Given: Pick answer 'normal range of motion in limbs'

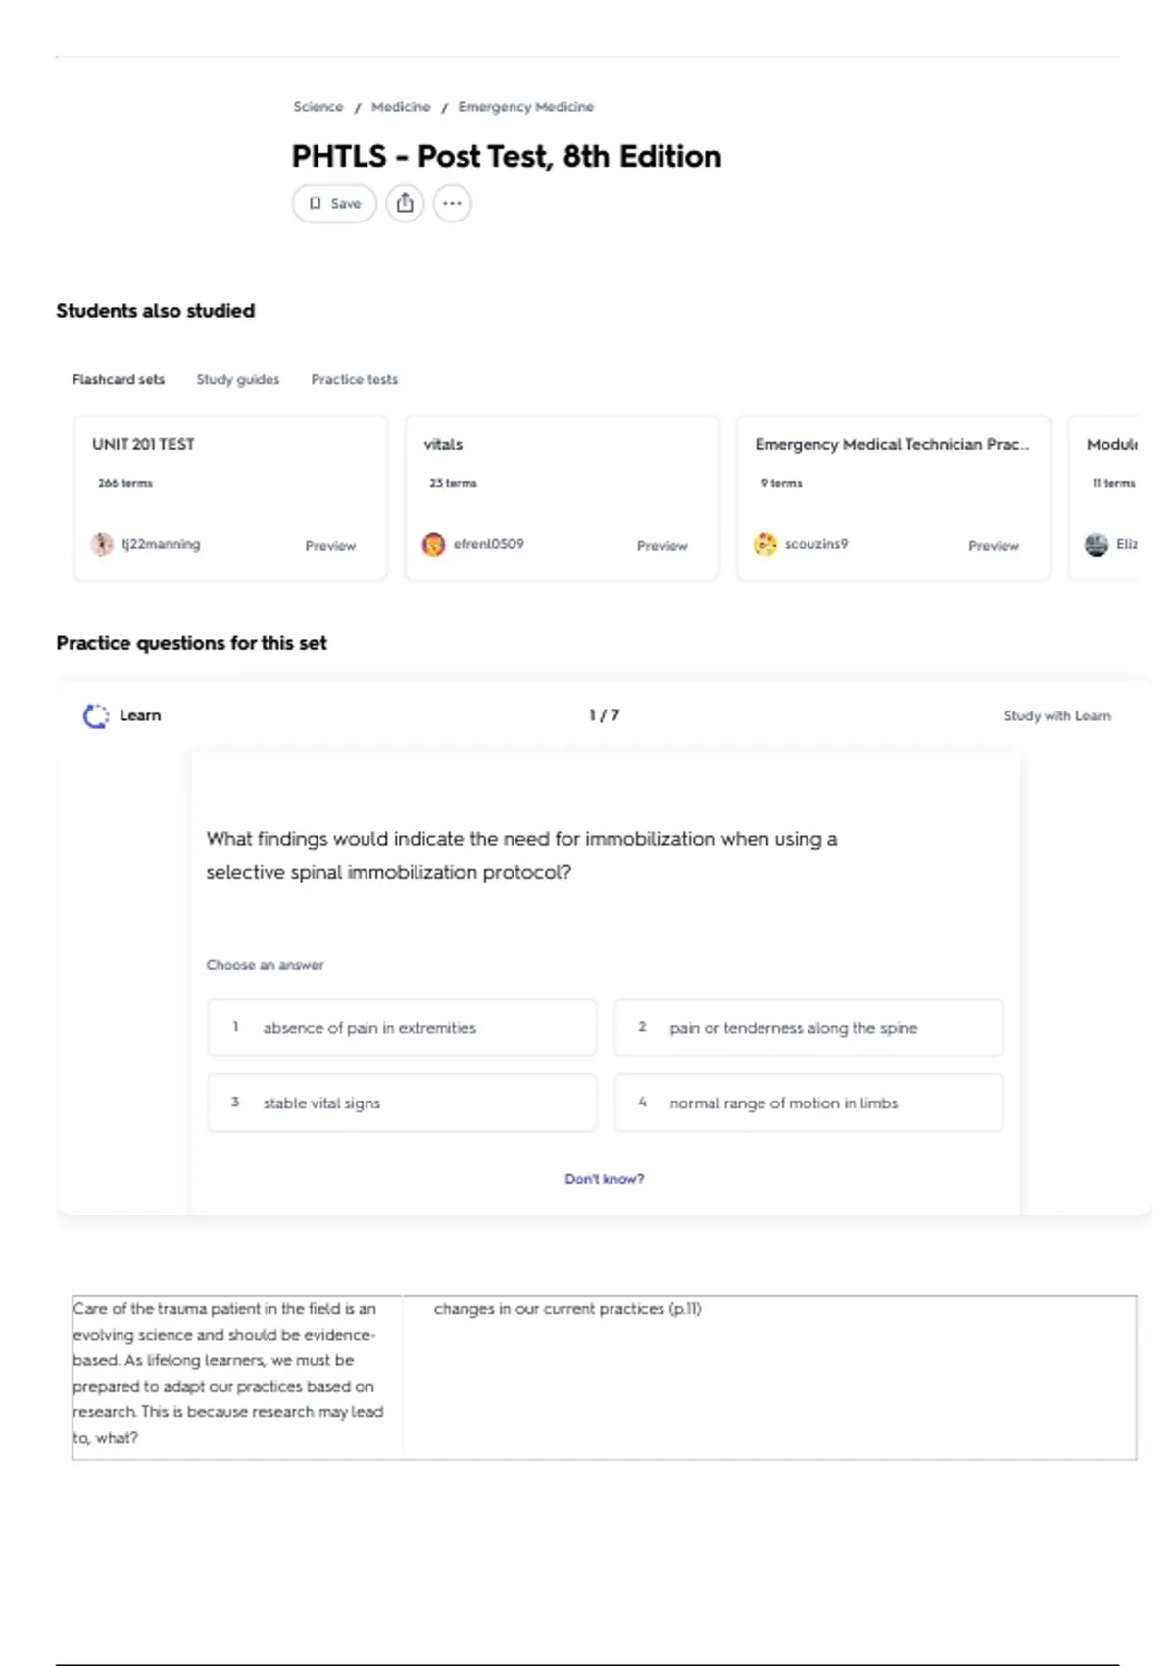Looking at the screenshot, I should (808, 1103).
